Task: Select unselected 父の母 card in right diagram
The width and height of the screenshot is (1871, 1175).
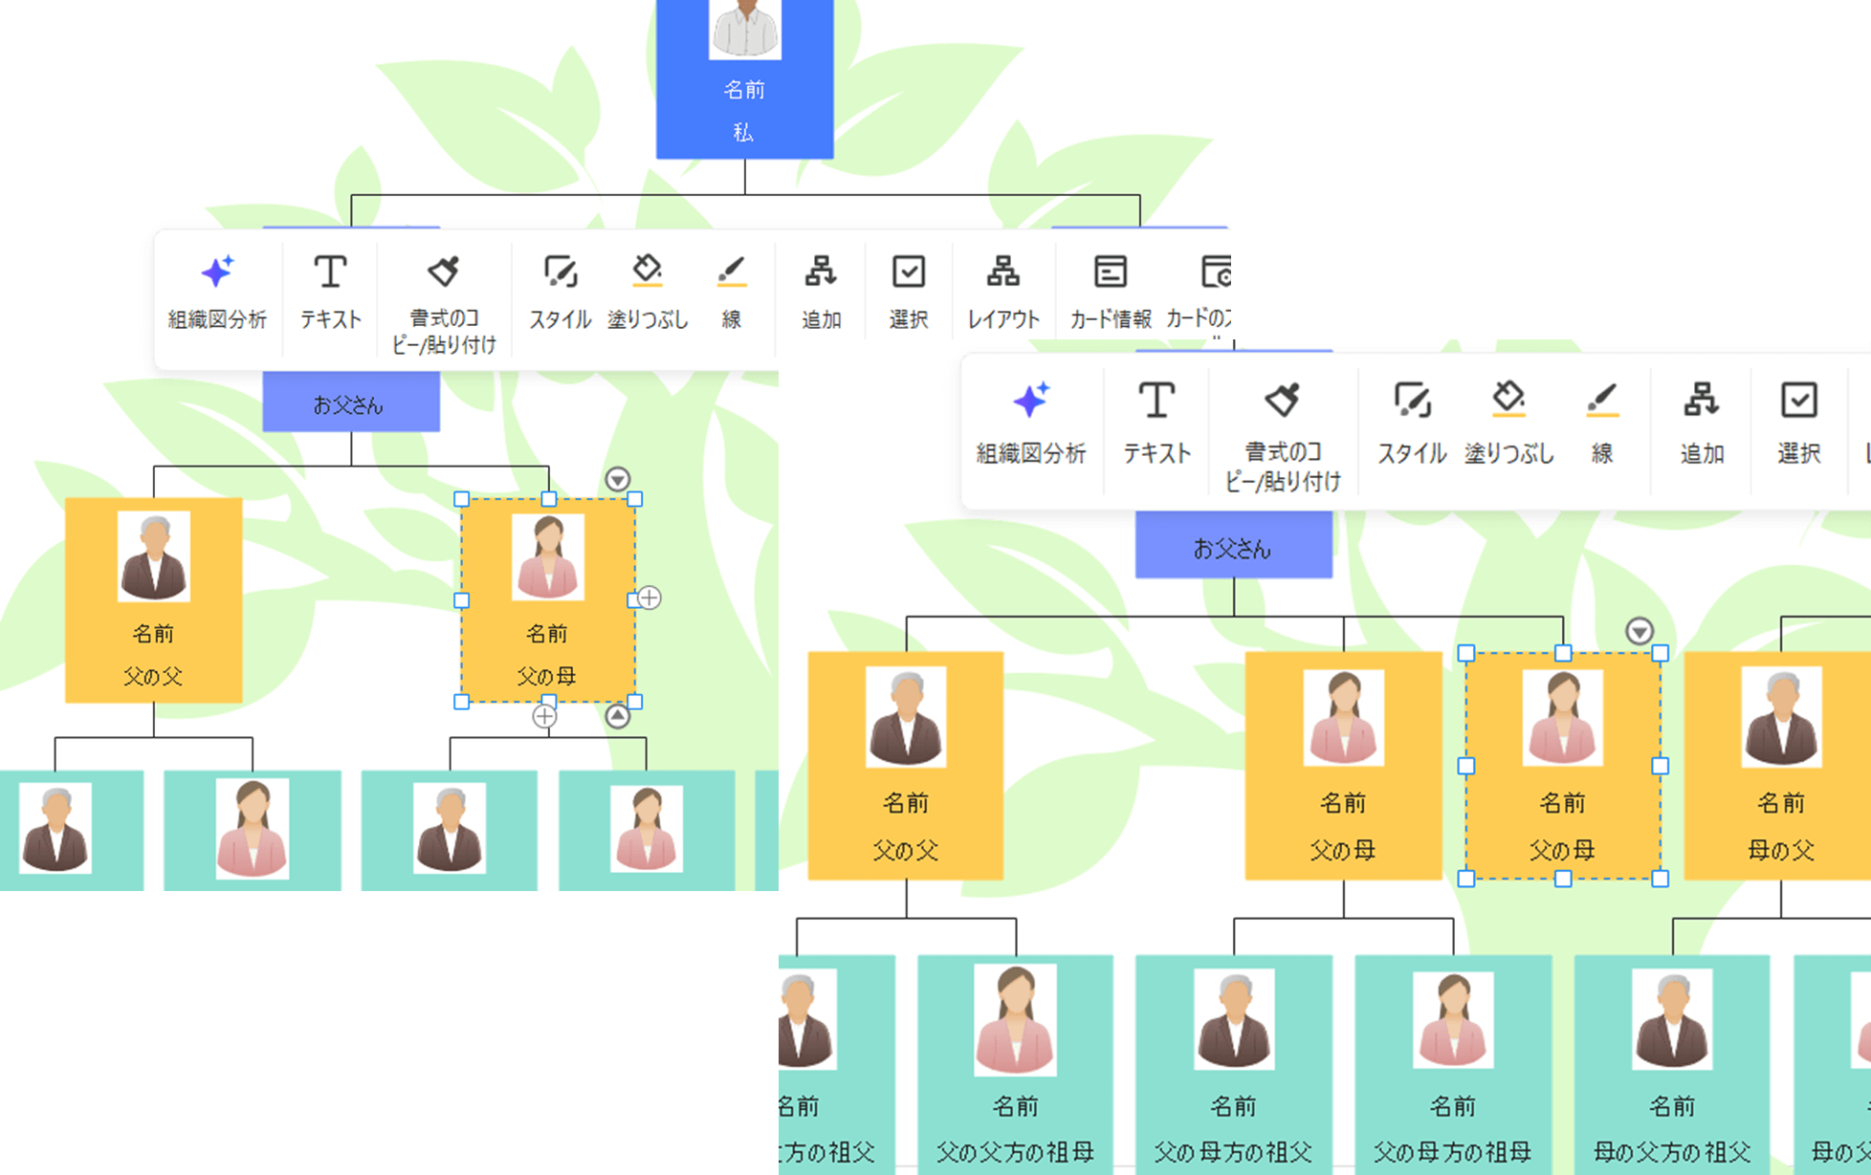Action: (1343, 765)
